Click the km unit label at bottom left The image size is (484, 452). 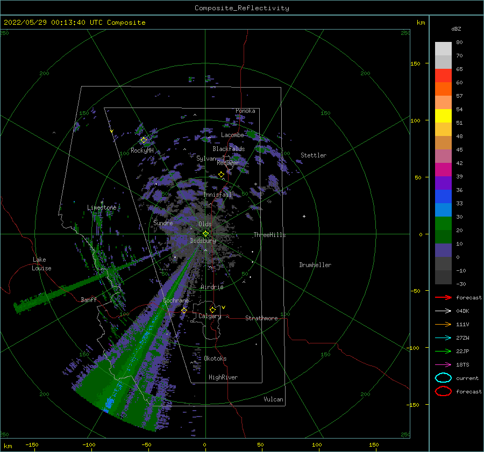(x=8, y=446)
